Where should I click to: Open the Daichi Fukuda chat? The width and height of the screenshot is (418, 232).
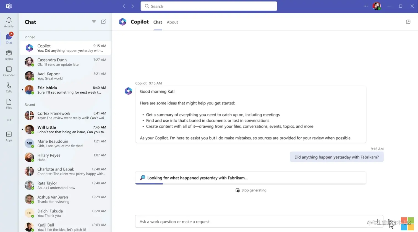coord(66,213)
